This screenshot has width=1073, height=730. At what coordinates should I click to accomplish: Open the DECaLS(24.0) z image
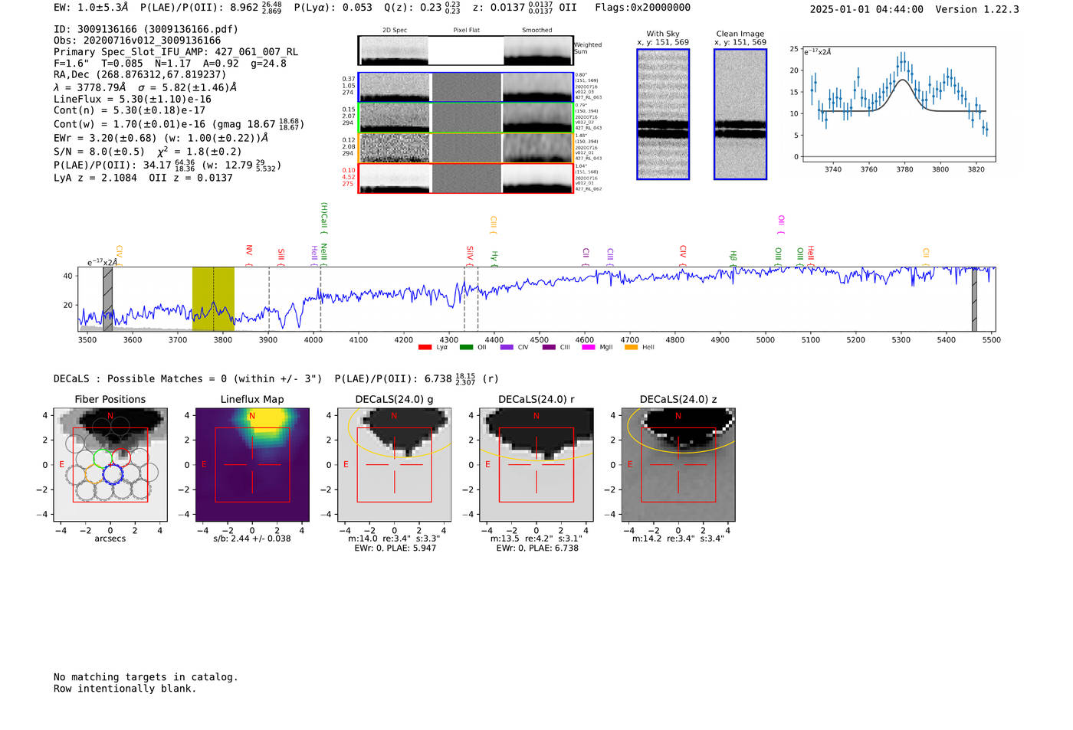coord(678,465)
